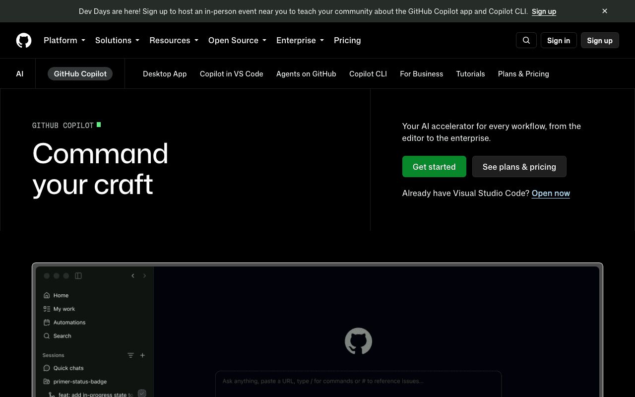Image resolution: width=635 pixels, height=397 pixels.
Task: Click the Command your craft headline
Action: coord(100,169)
